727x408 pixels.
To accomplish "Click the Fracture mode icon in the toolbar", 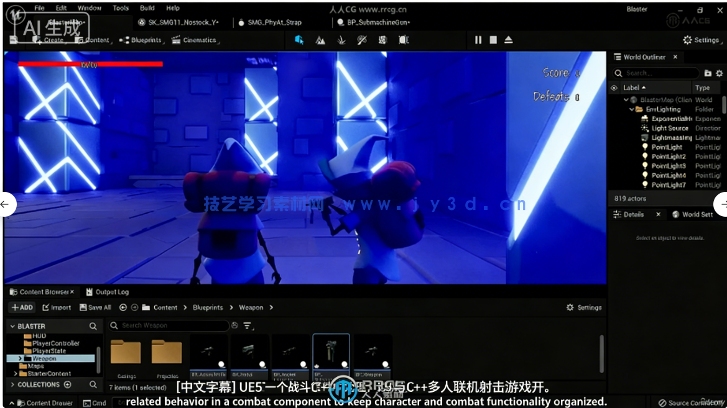I will (x=382, y=40).
